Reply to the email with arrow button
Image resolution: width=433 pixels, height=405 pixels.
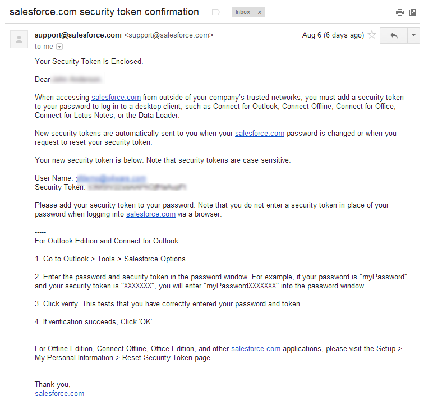point(394,35)
